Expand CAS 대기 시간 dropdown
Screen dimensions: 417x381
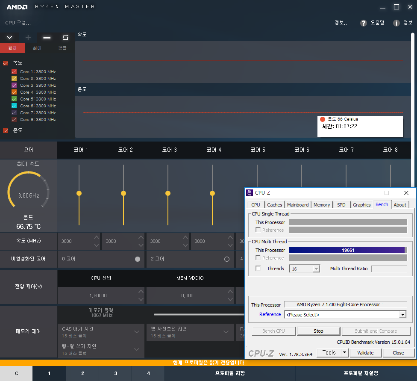(x=137, y=332)
